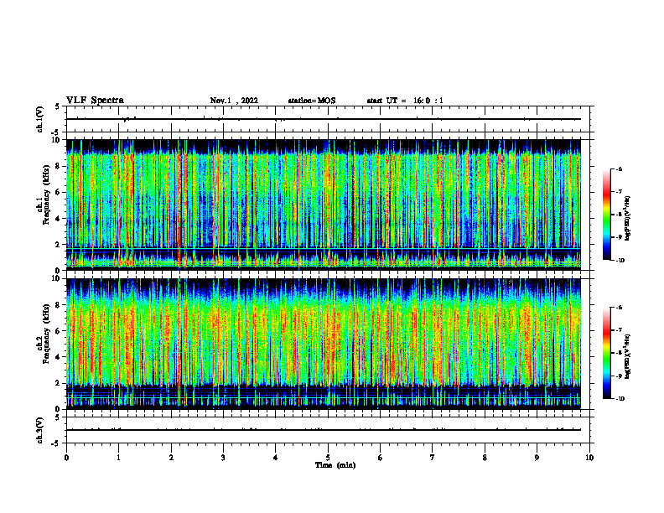Click the "-8" label on ch.1 color scale
The image size is (664, 513).
(619, 215)
